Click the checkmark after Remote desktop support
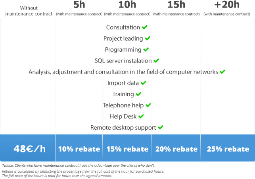The height and width of the screenshot is (179, 255). click(161, 127)
